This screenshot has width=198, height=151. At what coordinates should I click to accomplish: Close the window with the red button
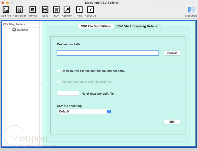point(3,3)
